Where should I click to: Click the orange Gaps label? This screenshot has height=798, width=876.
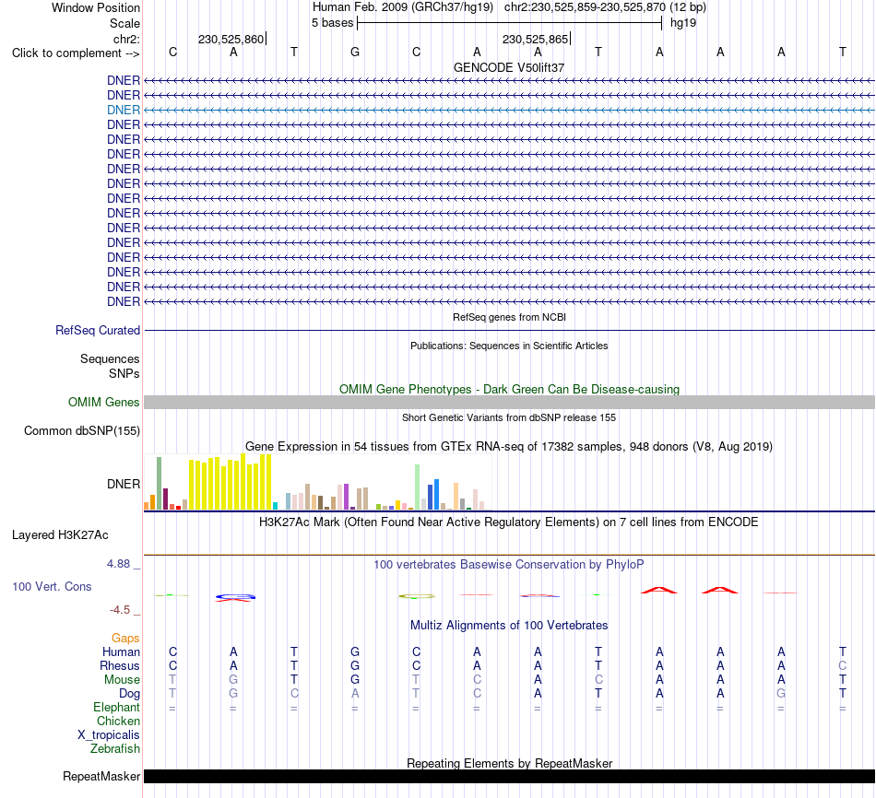(125, 639)
